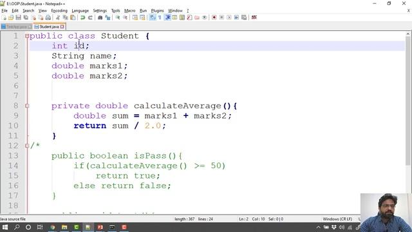Image resolution: width=412 pixels, height=232 pixels.
Task: Collapse the Student class fold marker
Action: [27, 36]
